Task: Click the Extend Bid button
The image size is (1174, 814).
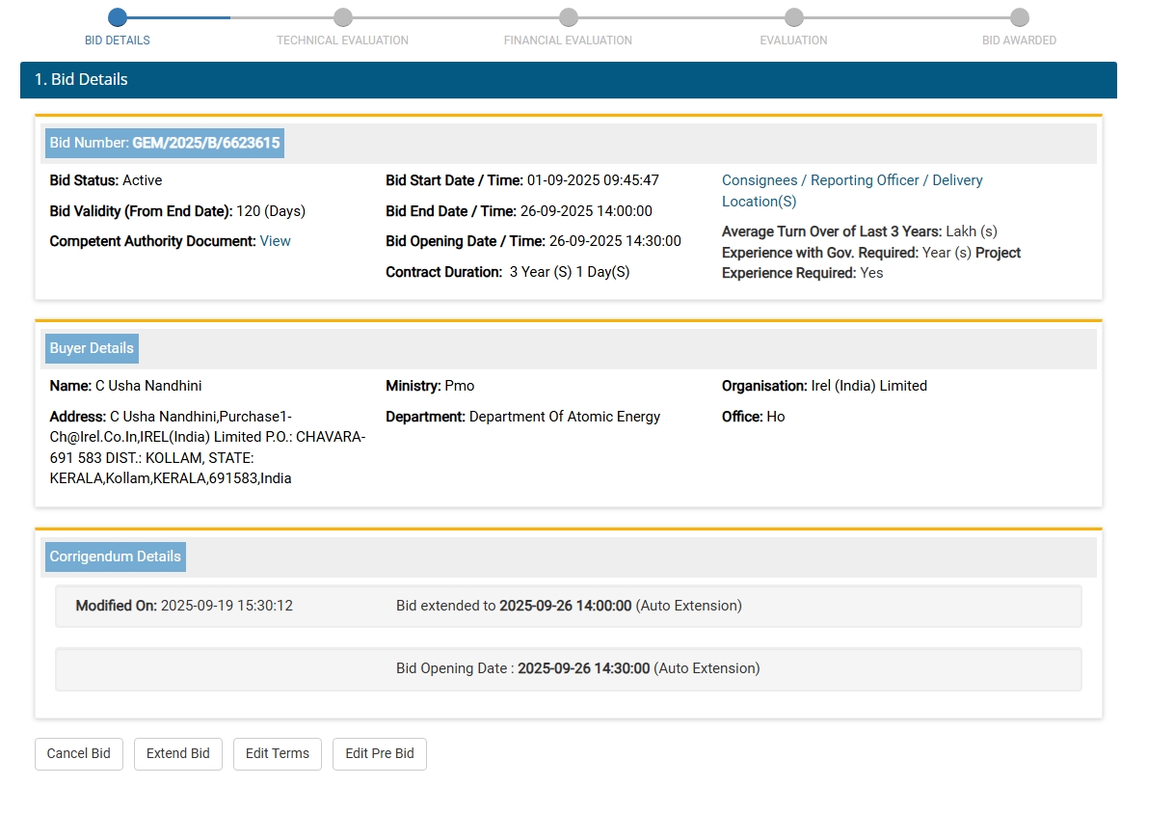Action: (x=177, y=753)
